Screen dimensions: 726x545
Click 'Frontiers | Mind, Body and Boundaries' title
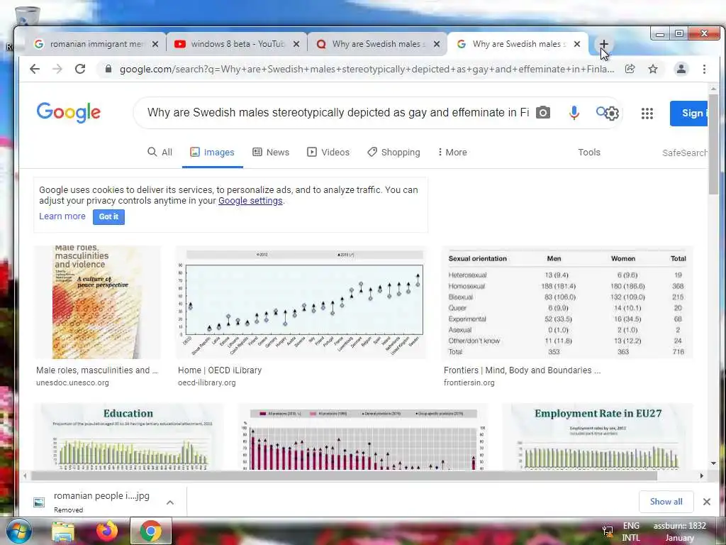point(522,370)
